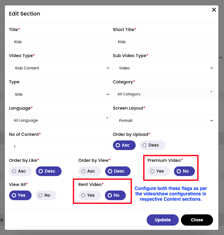Click the No of Content field
This screenshot has height=235, width=224.
coord(60,147)
